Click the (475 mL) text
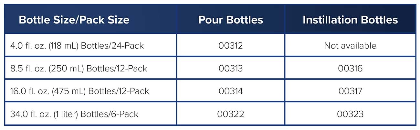This screenshot has height=130, width=420. 69,91
